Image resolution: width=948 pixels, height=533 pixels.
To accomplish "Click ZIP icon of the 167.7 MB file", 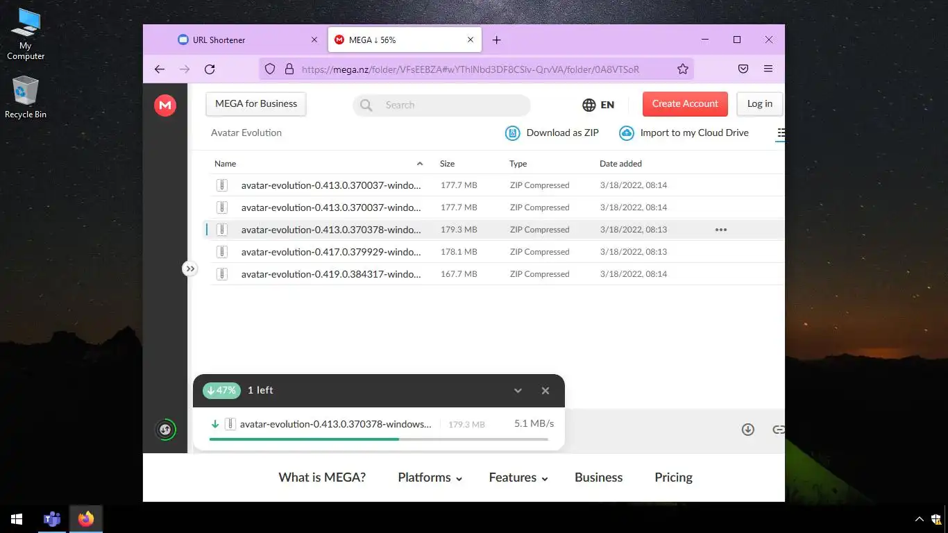I will click(x=222, y=274).
